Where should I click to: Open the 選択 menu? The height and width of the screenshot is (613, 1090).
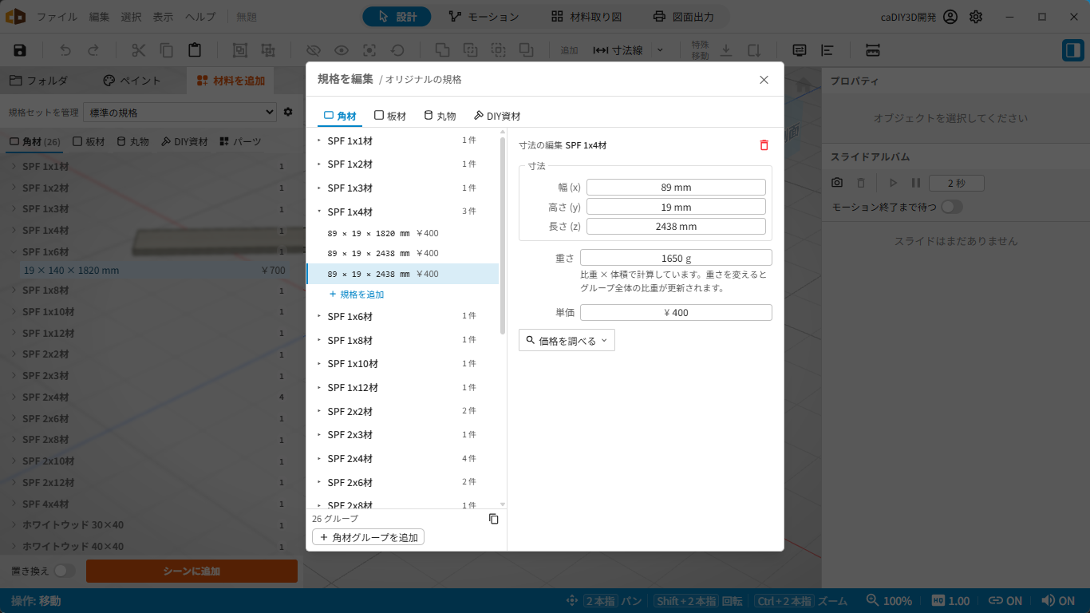pos(132,17)
